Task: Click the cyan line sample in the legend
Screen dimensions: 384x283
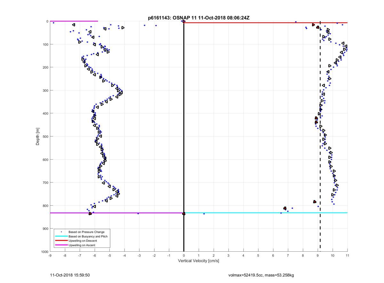Action: tap(61, 236)
